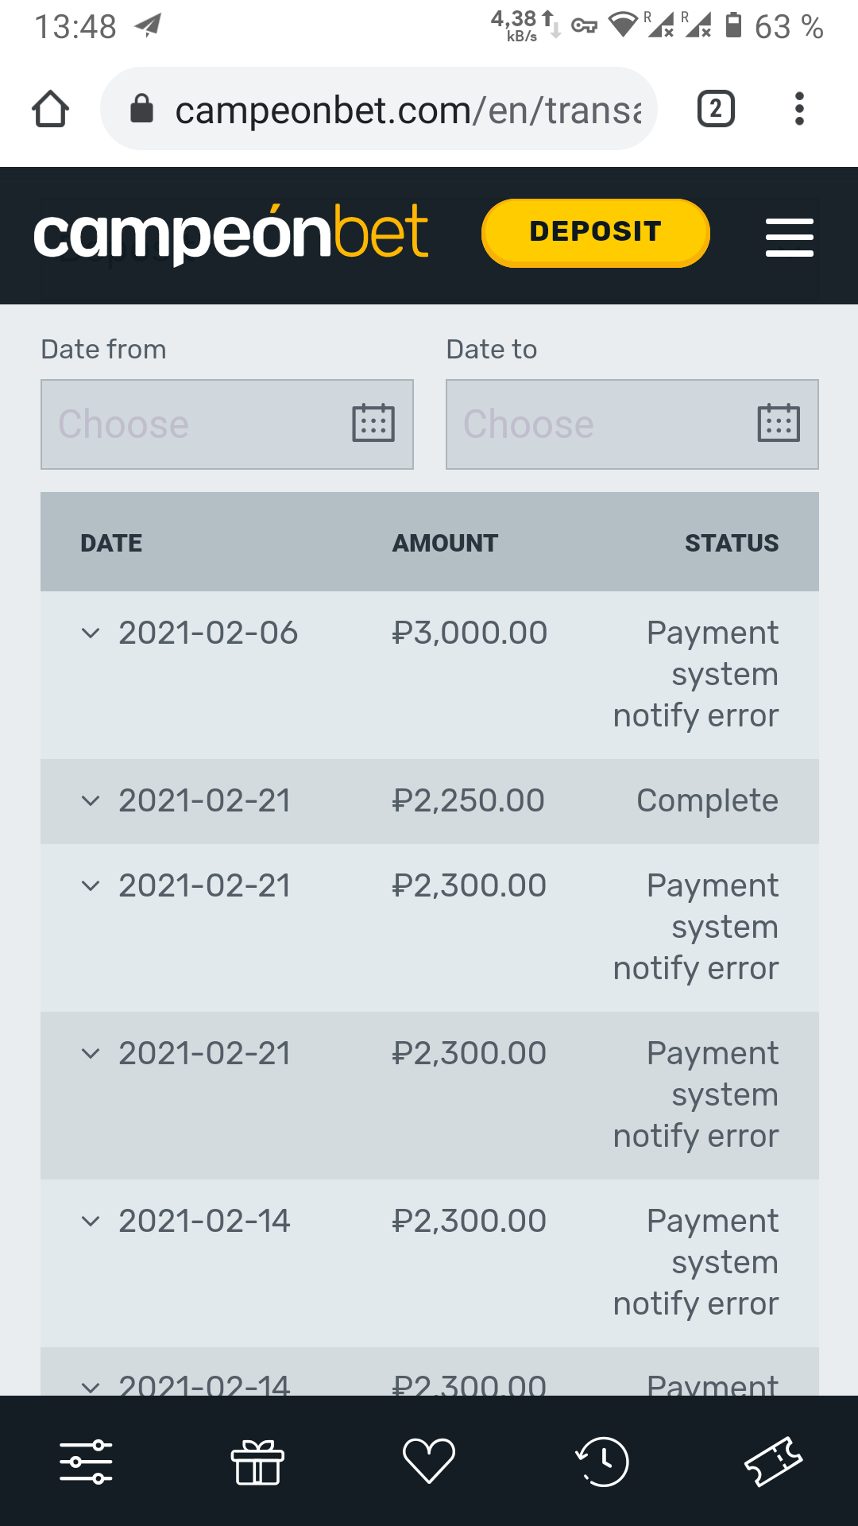Expand the 2021-02-14 ₽2,300.00 transaction row

[91, 1222]
